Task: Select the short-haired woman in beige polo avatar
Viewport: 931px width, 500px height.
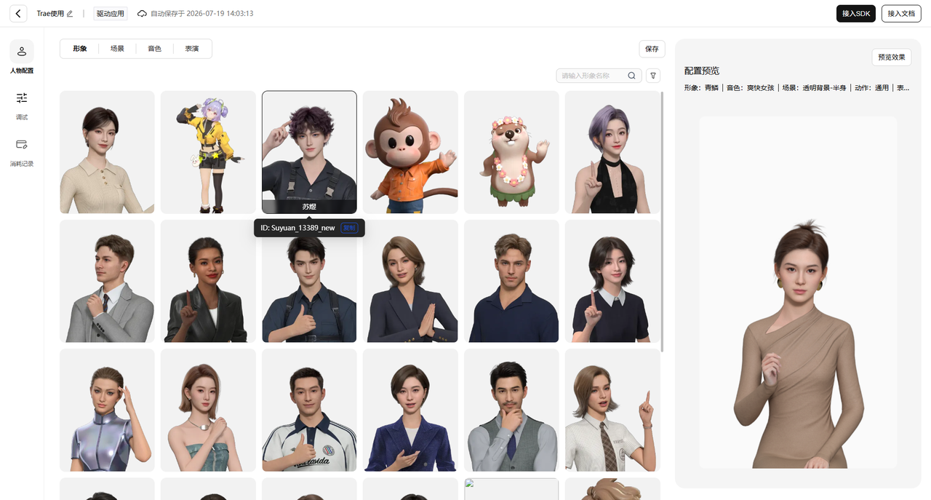Action: pos(107,152)
